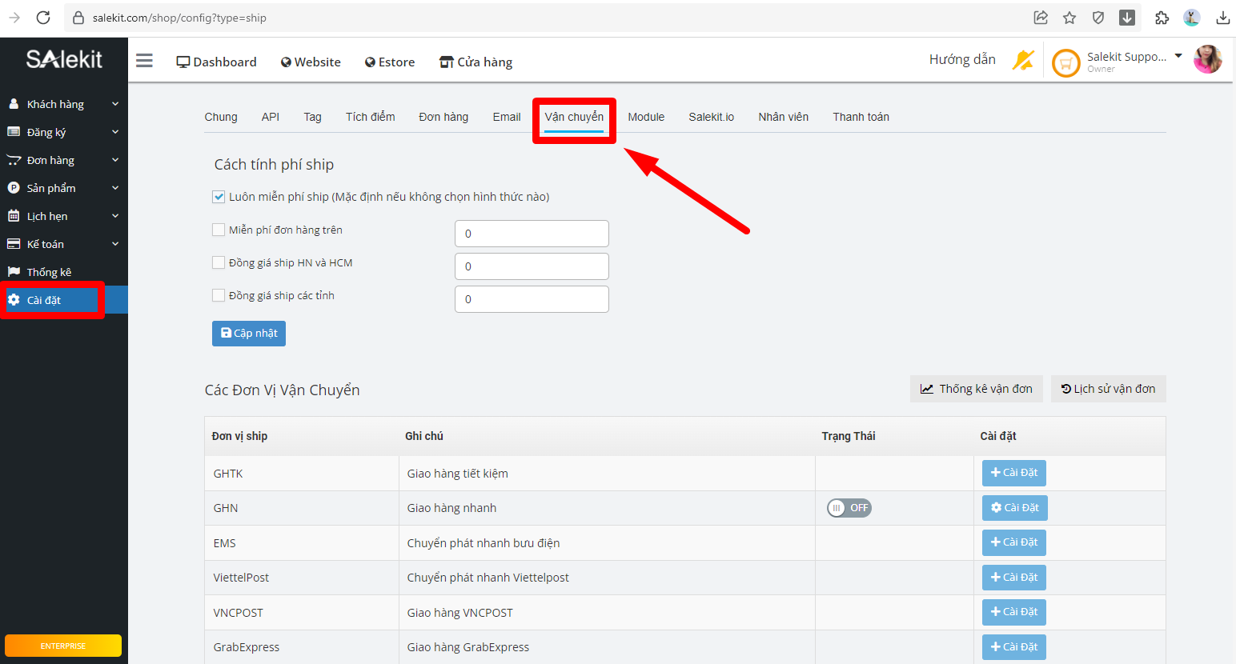The height and width of the screenshot is (664, 1236).
Task: Open the muted notification bell icon
Action: pyautogui.click(x=1023, y=60)
